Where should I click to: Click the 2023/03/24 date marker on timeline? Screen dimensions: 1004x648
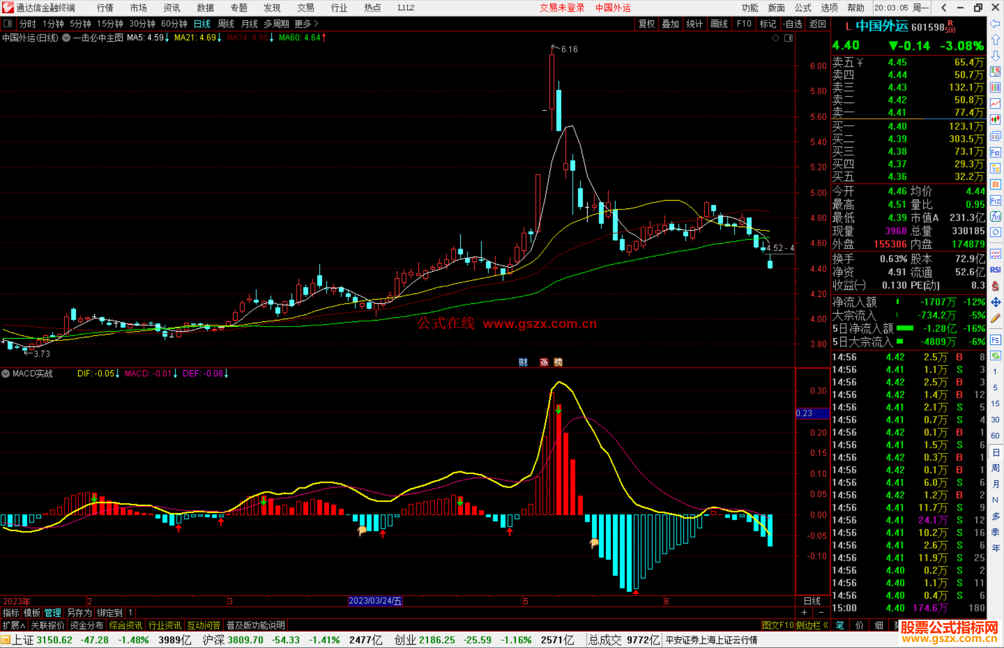375,601
